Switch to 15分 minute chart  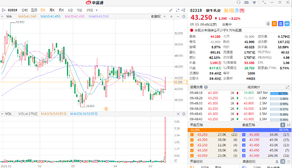coord(90,10)
